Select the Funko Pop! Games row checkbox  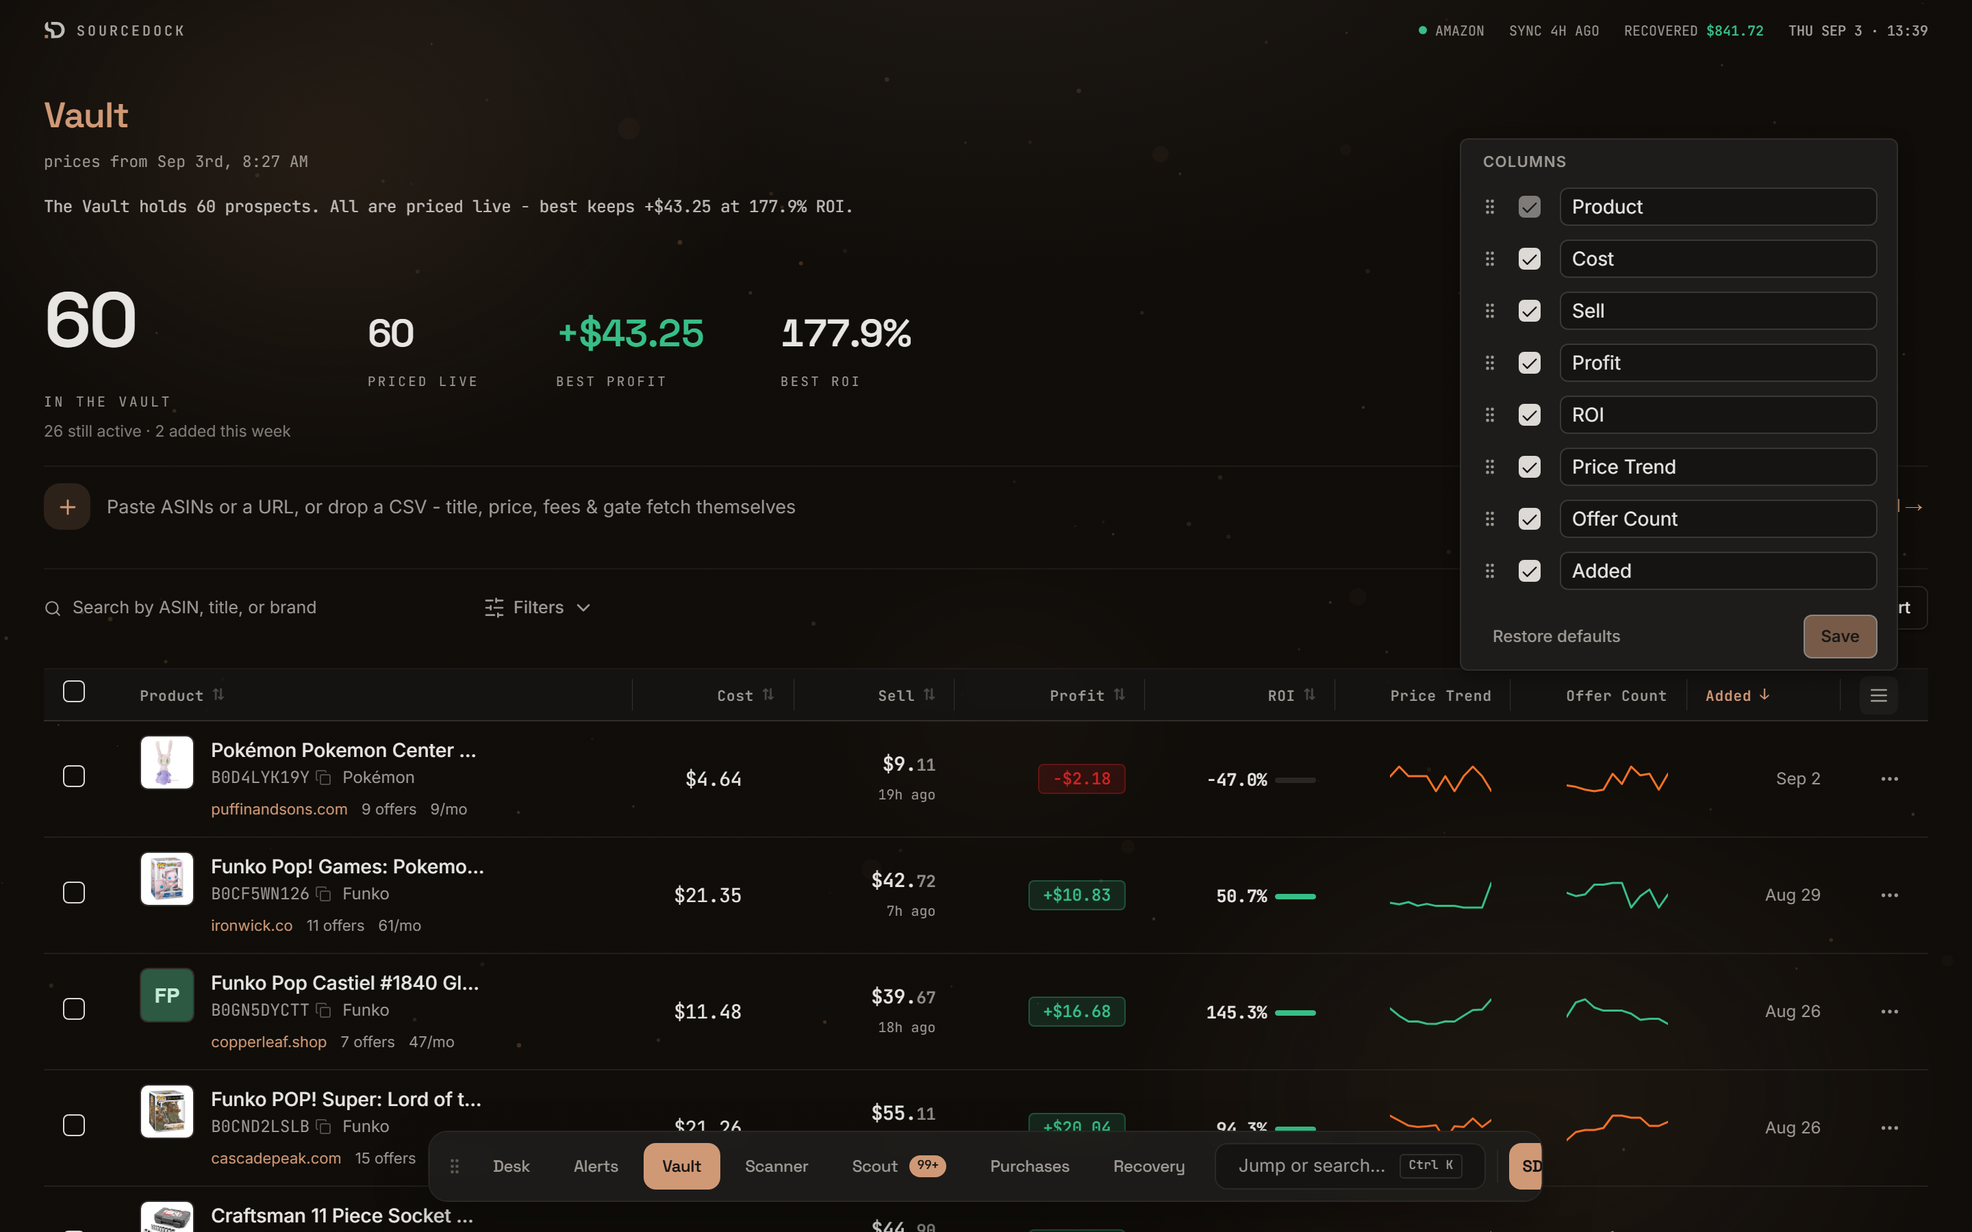(74, 893)
